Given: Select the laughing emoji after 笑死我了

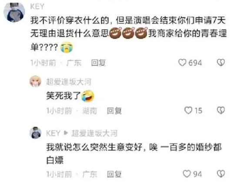Looking at the screenshot, I should point(88,96).
